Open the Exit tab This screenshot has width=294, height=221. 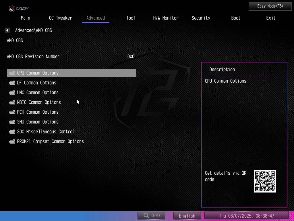tap(271, 18)
